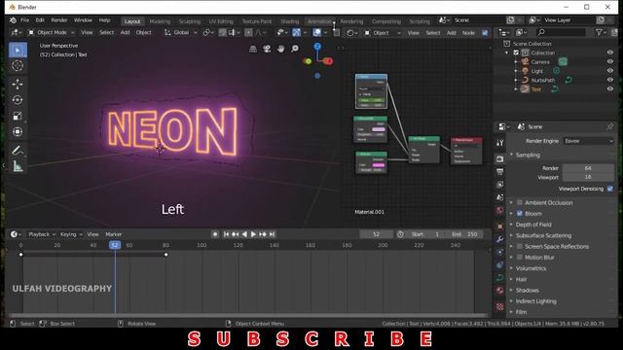Toggle perspective/orthographic grid icon

pyautogui.click(x=253, y=49)
